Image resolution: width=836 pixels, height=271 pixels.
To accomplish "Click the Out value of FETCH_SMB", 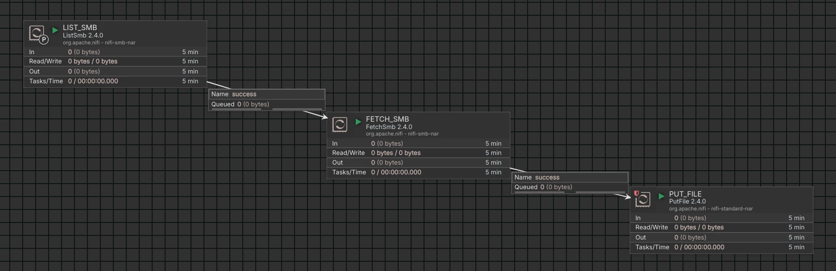I will click(x=387, y=162).
